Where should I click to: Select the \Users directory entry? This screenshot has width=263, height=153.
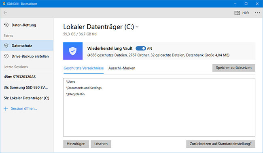click(71, 82)
